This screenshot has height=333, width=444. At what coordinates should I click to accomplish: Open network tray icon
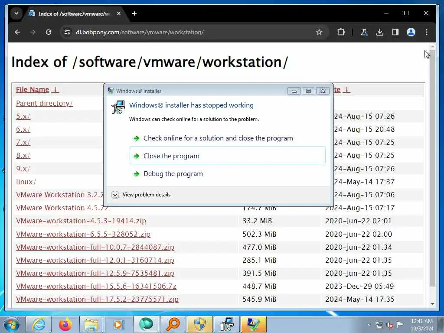click(379, 325)
